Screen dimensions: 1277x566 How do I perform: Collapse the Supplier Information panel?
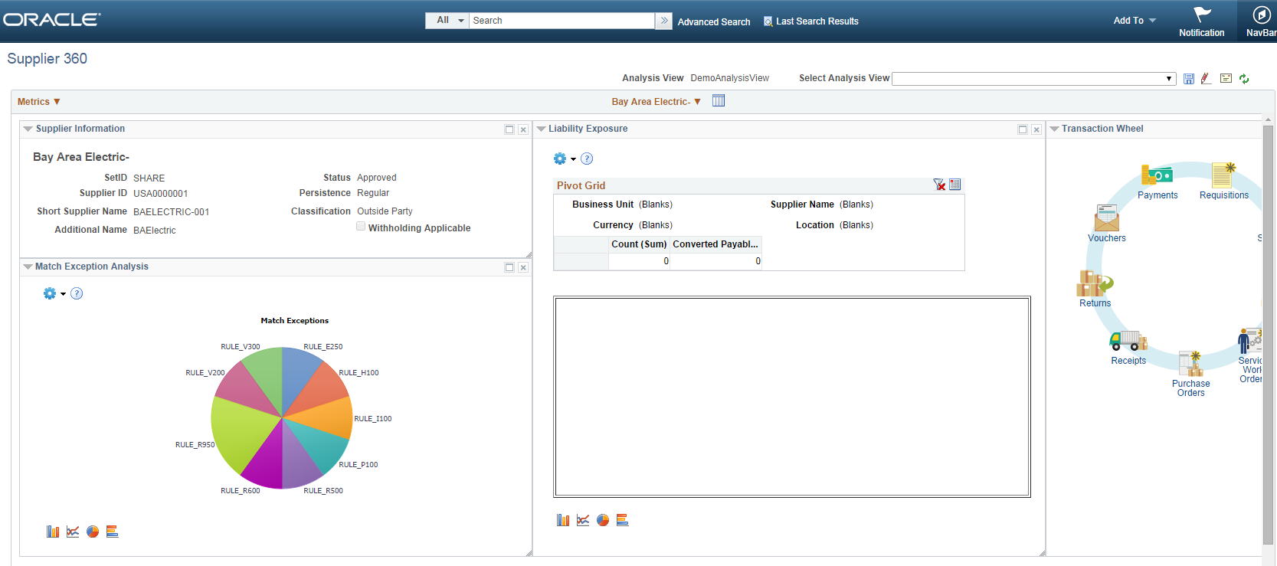point(28,129)
